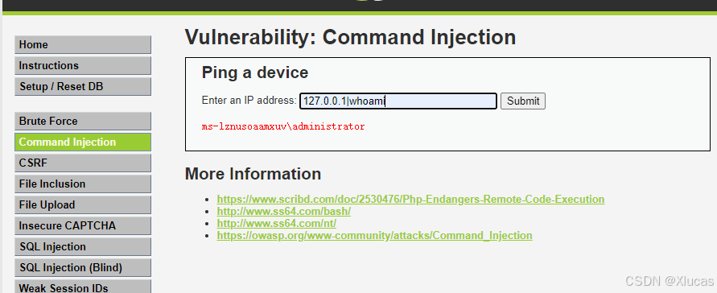Click the red whoami output text
Screen dimensions: 717x293
click(x=283, y=126)
